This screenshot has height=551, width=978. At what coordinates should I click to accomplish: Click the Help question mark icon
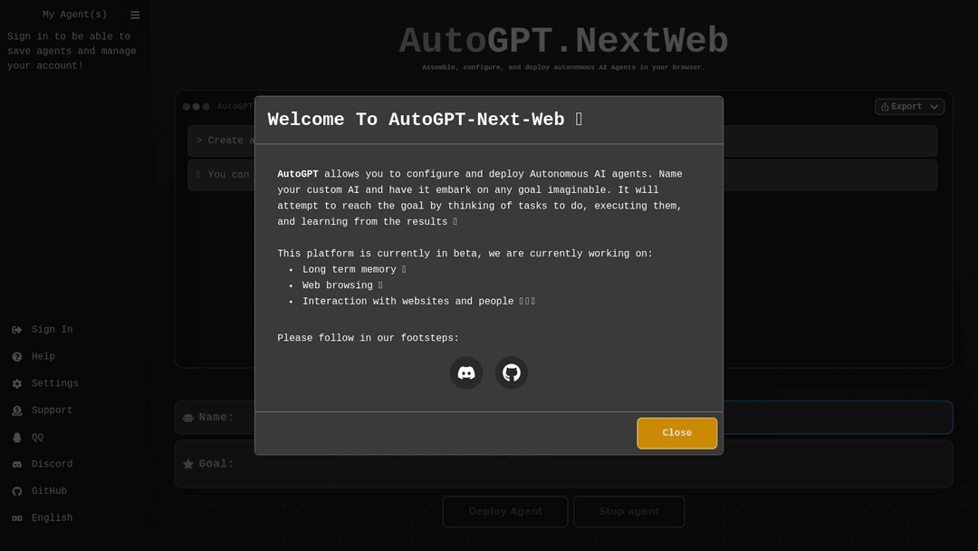17,357
